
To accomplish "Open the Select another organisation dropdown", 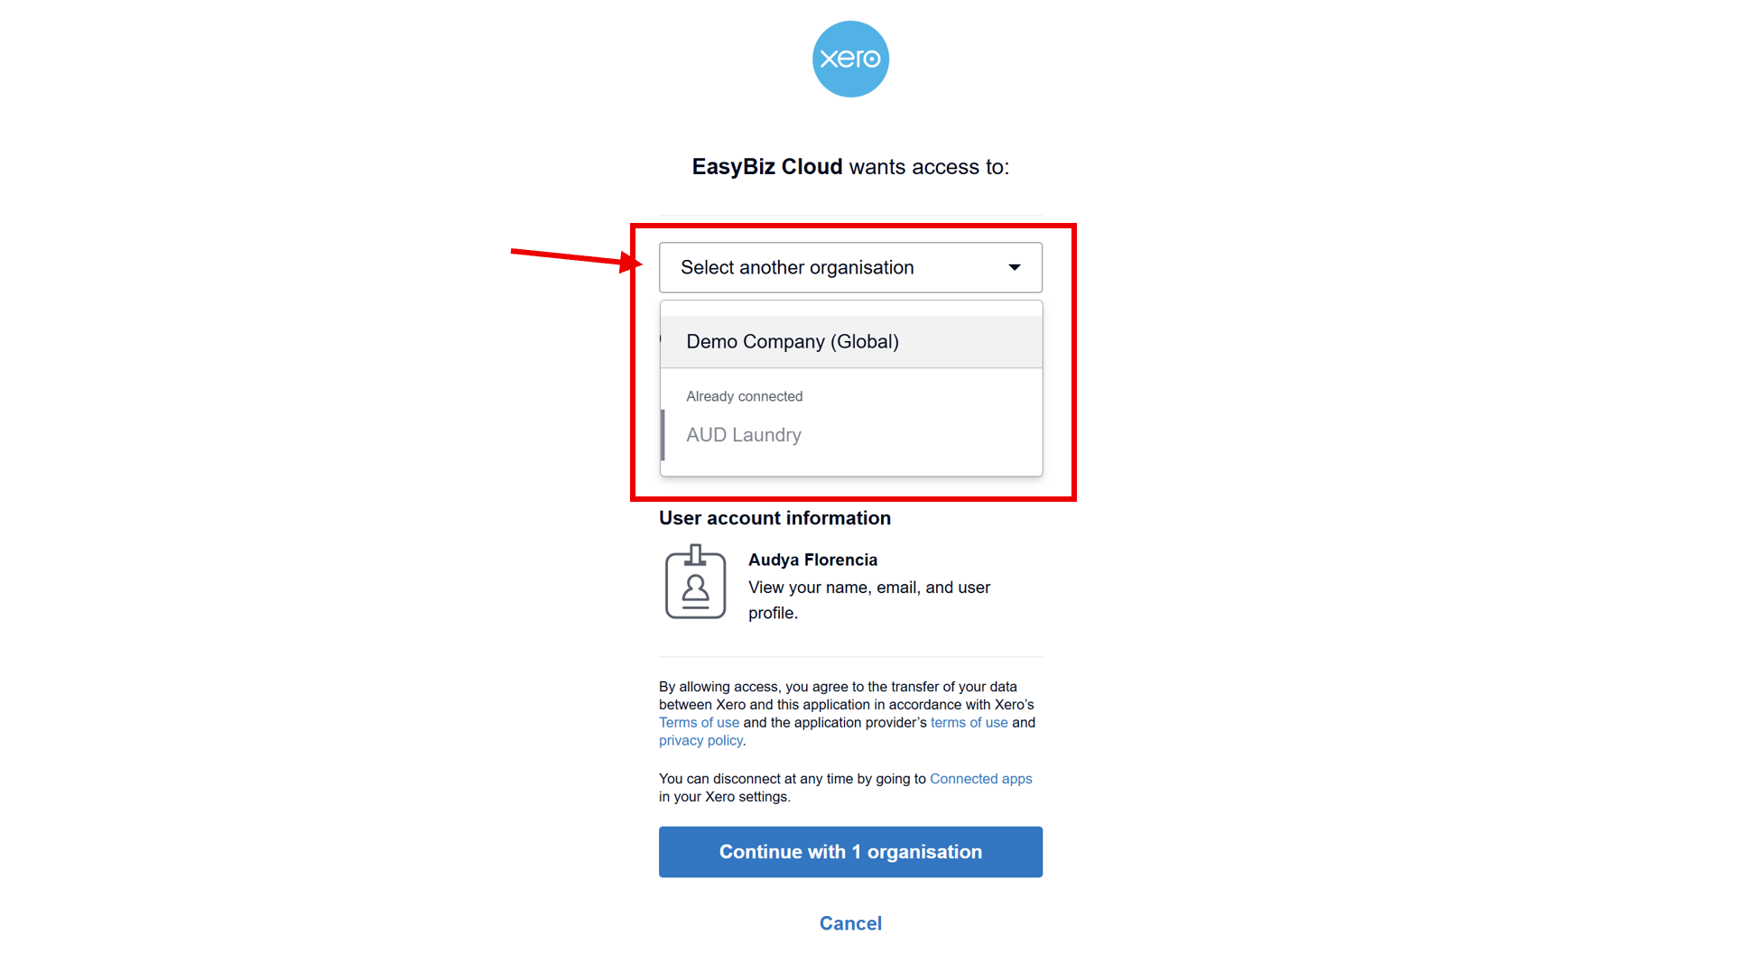I will pos(849,267).
